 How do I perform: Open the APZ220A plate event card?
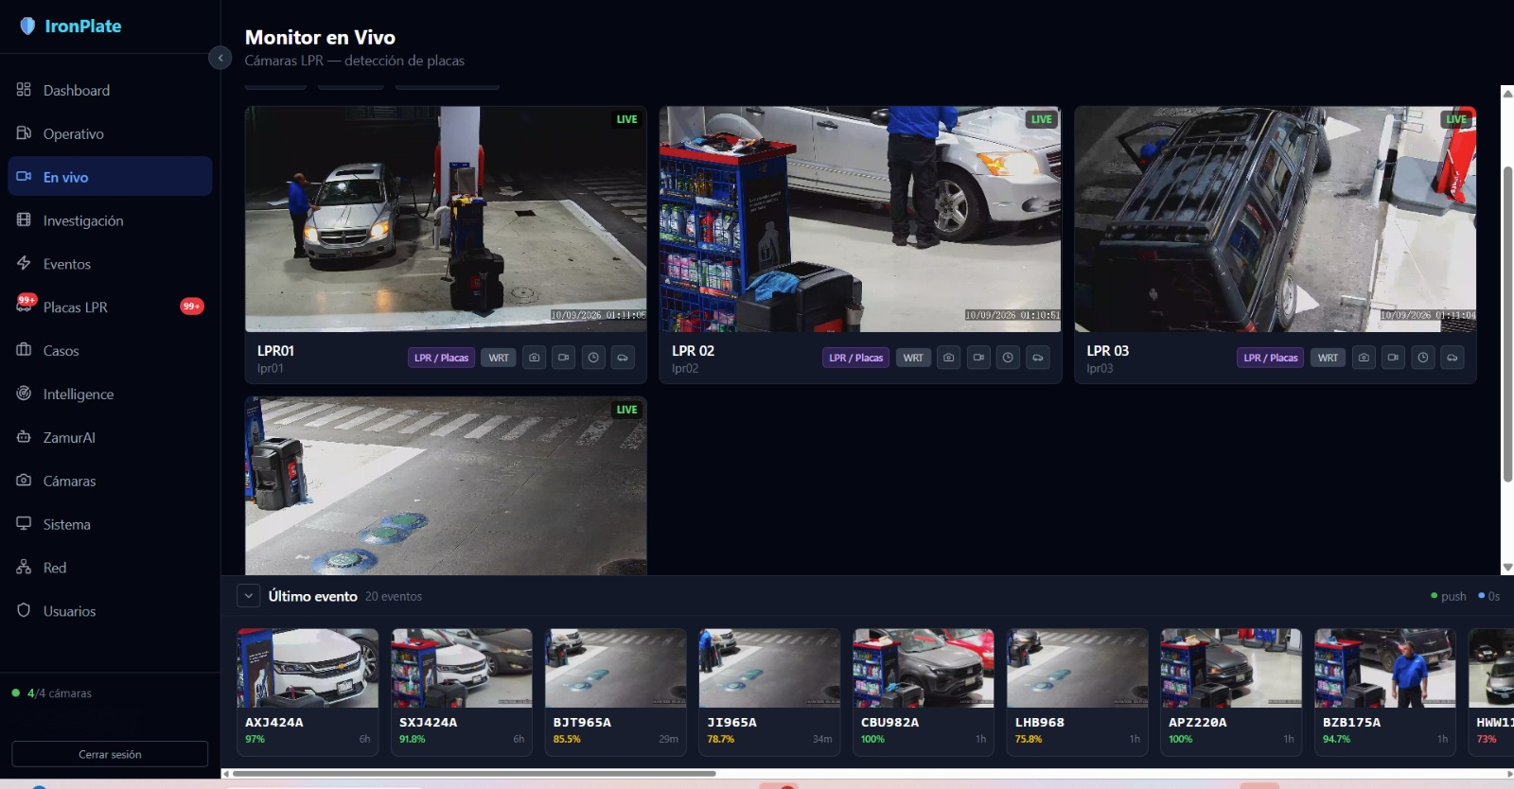click(x=1231, y=692)
